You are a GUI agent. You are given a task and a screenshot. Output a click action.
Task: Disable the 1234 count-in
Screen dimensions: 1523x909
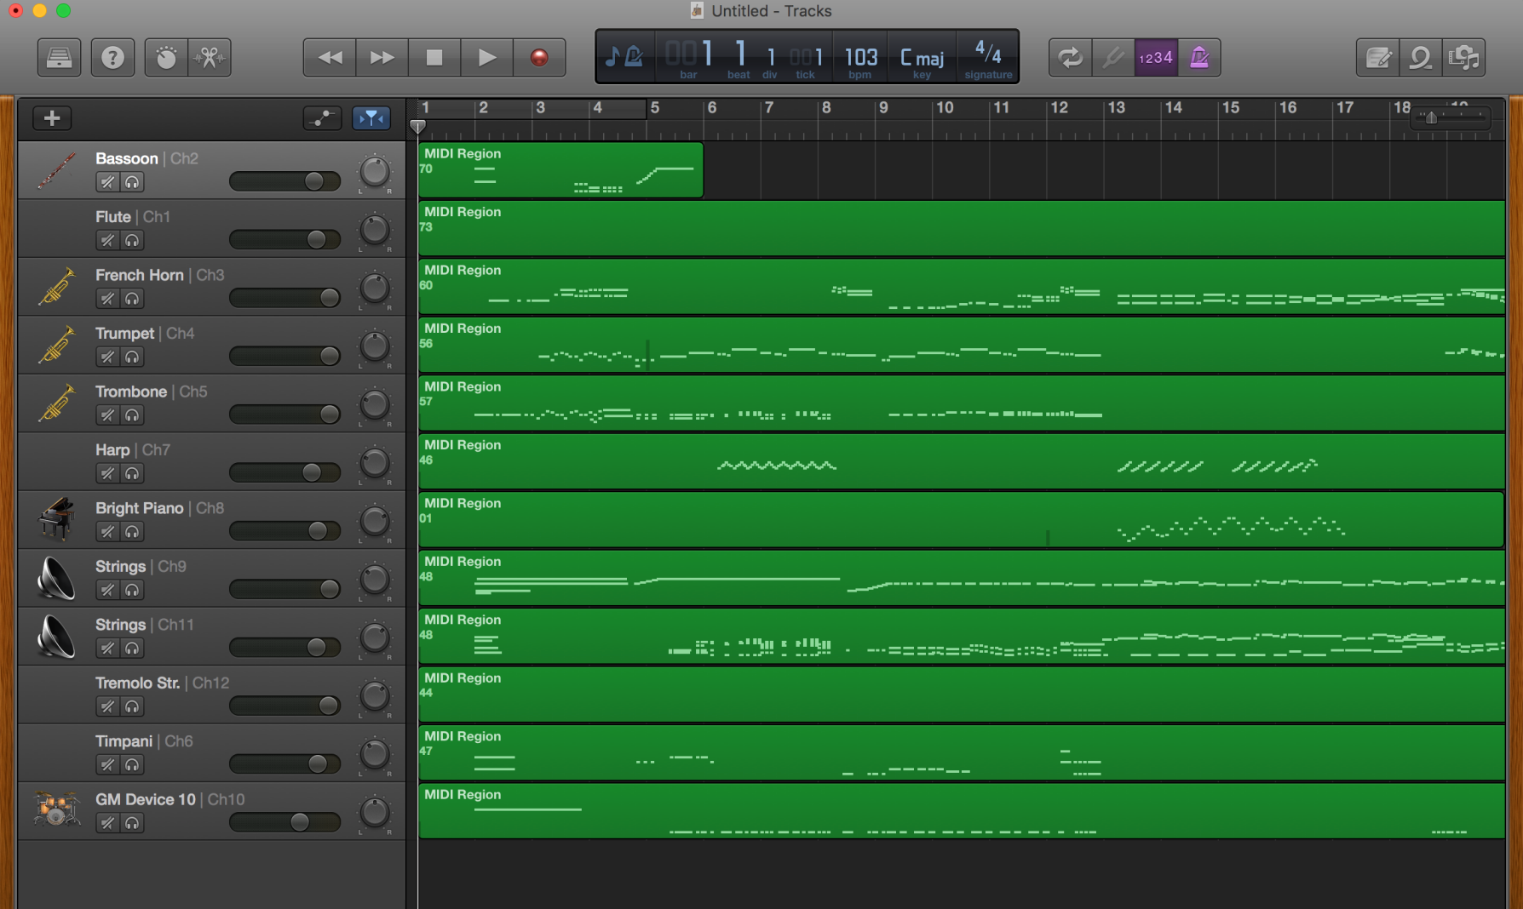click(x=1156, y=58)
